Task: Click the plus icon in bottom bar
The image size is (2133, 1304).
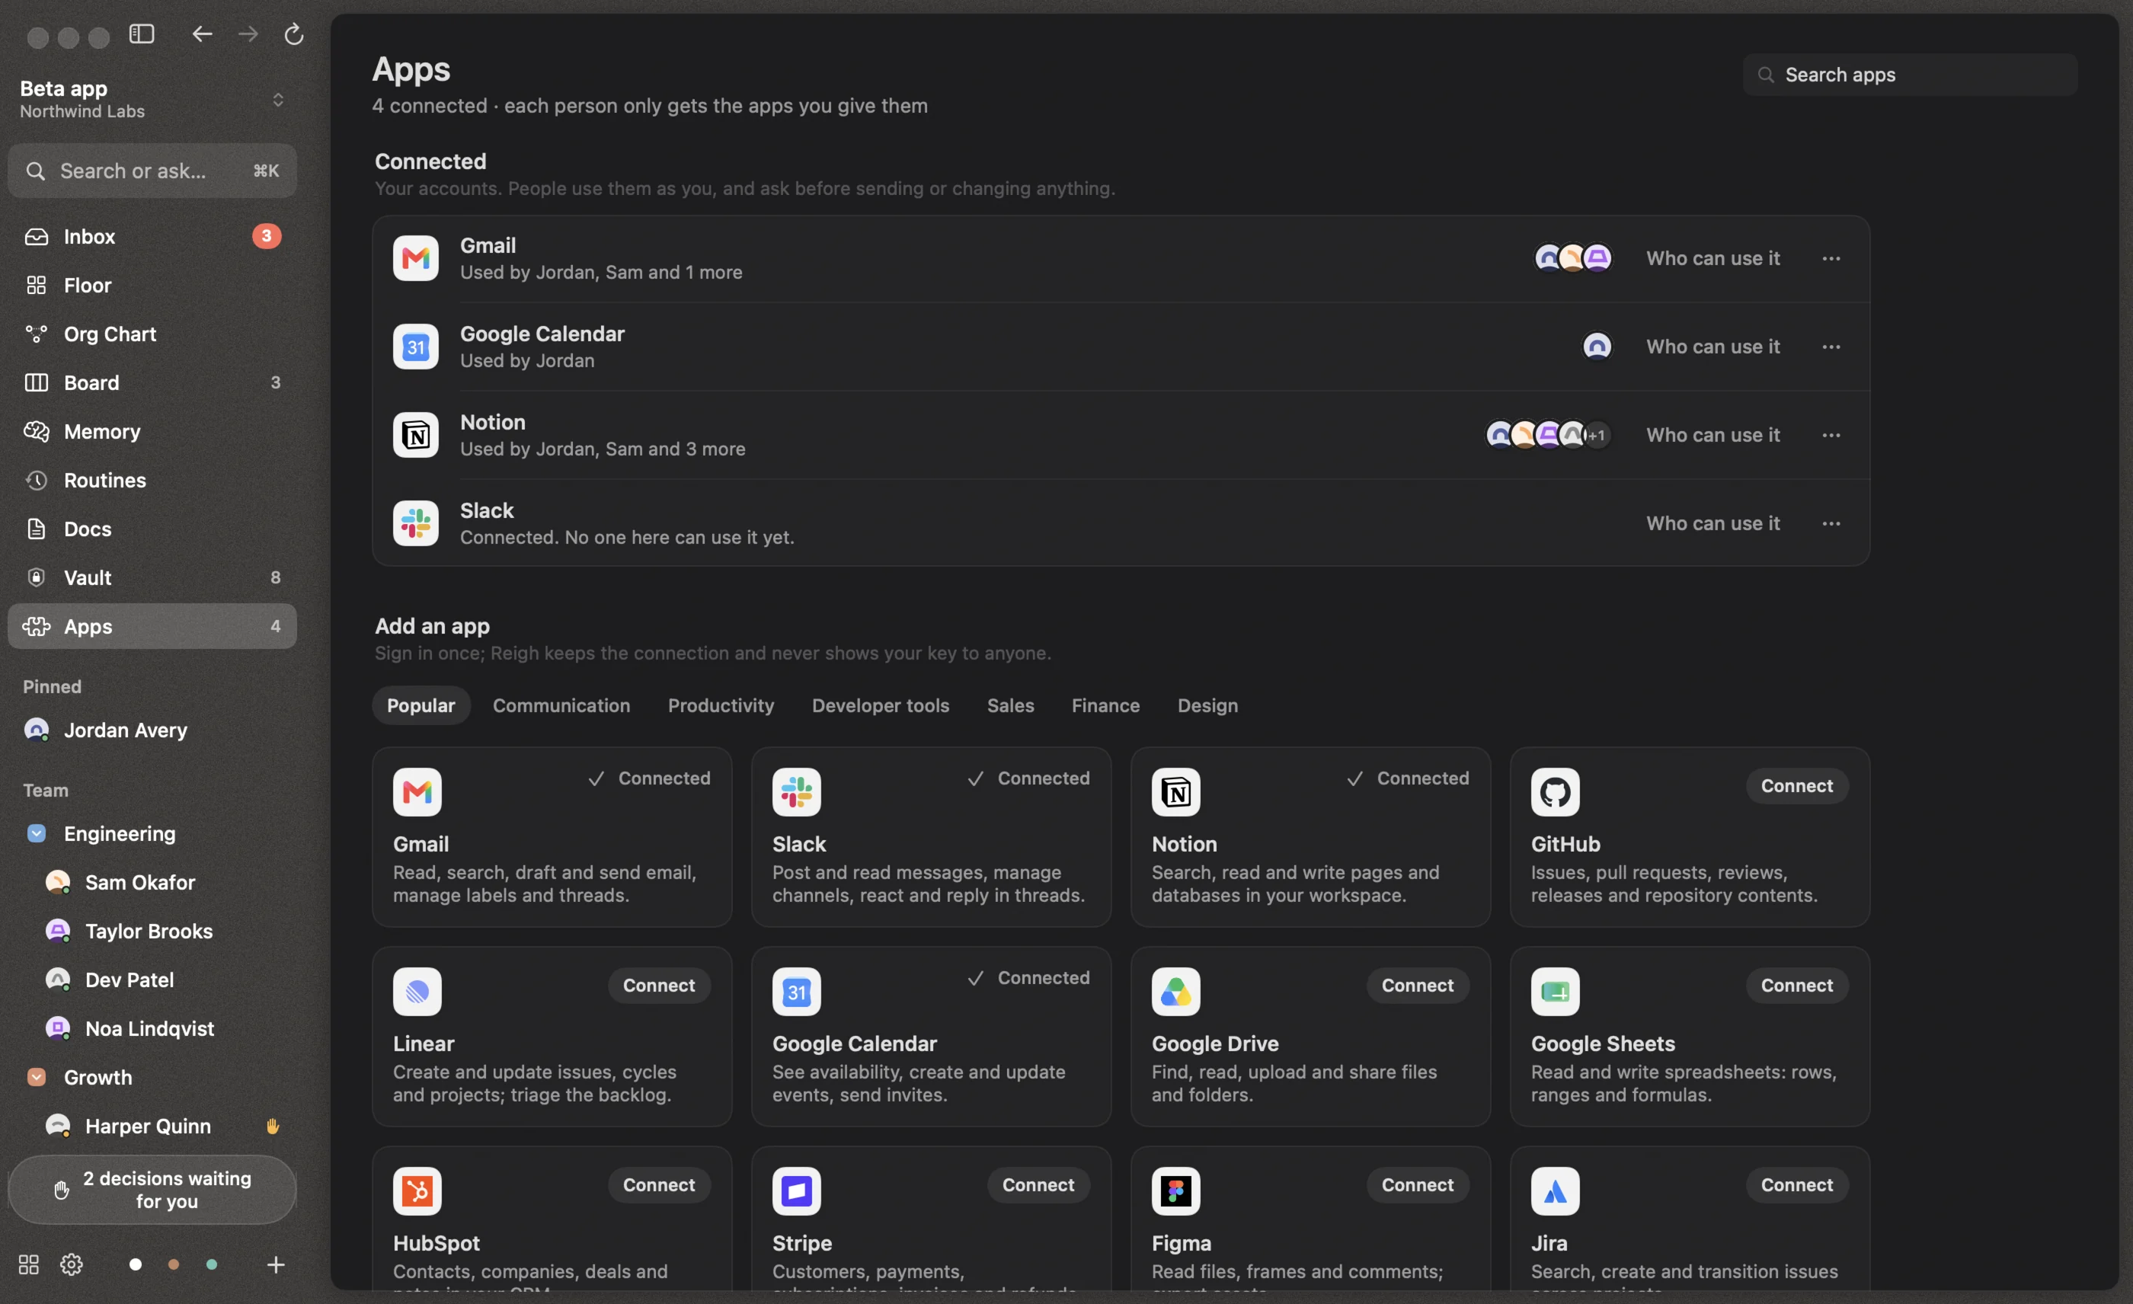Action: [x=275, y=1264]
